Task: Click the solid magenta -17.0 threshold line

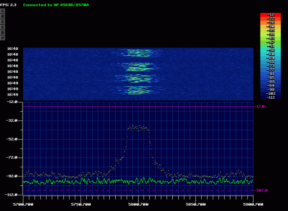Action: pos(138,106)
